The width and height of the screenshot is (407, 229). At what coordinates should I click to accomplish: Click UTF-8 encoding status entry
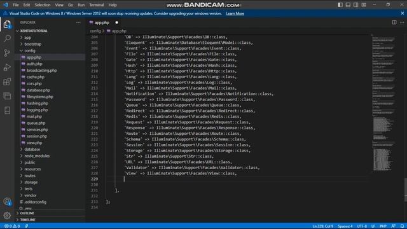pyautogui.click(x=362, y=226)
